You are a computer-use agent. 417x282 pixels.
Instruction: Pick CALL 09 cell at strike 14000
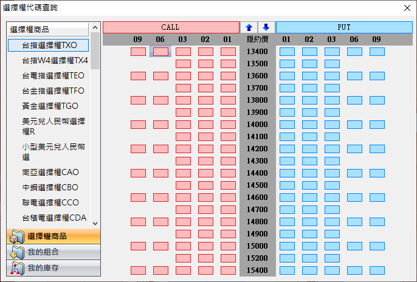tap(138, 125)
